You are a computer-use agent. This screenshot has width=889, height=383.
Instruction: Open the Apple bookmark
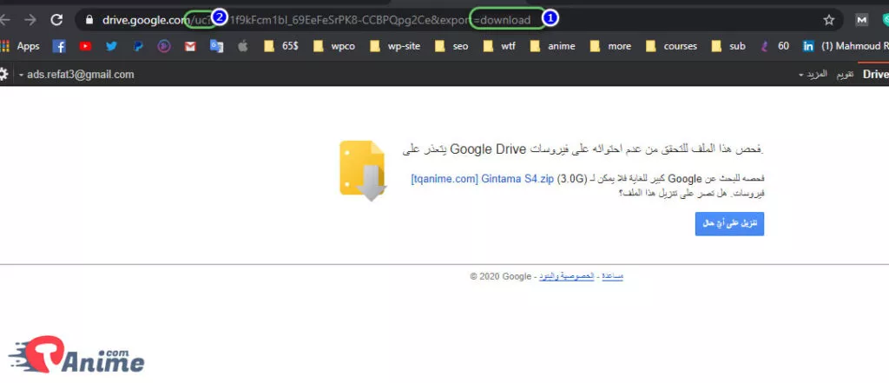pos(243,47)
